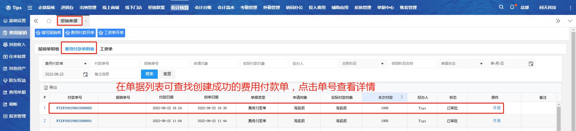Switch to 工资单 tab
576x131 pixels.
[x=106, y=49]
